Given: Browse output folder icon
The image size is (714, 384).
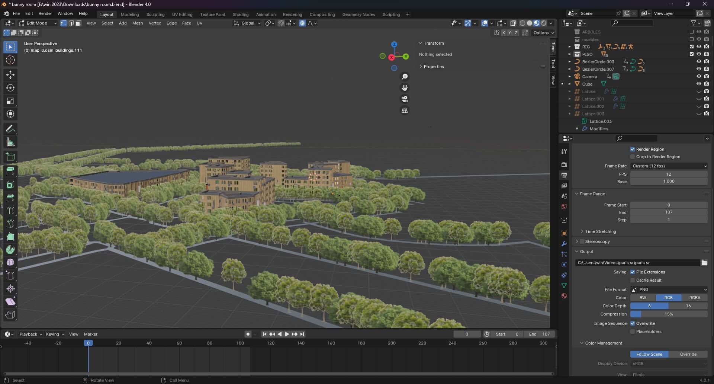Looking at the screenshot, I should [x=704, y=263].
